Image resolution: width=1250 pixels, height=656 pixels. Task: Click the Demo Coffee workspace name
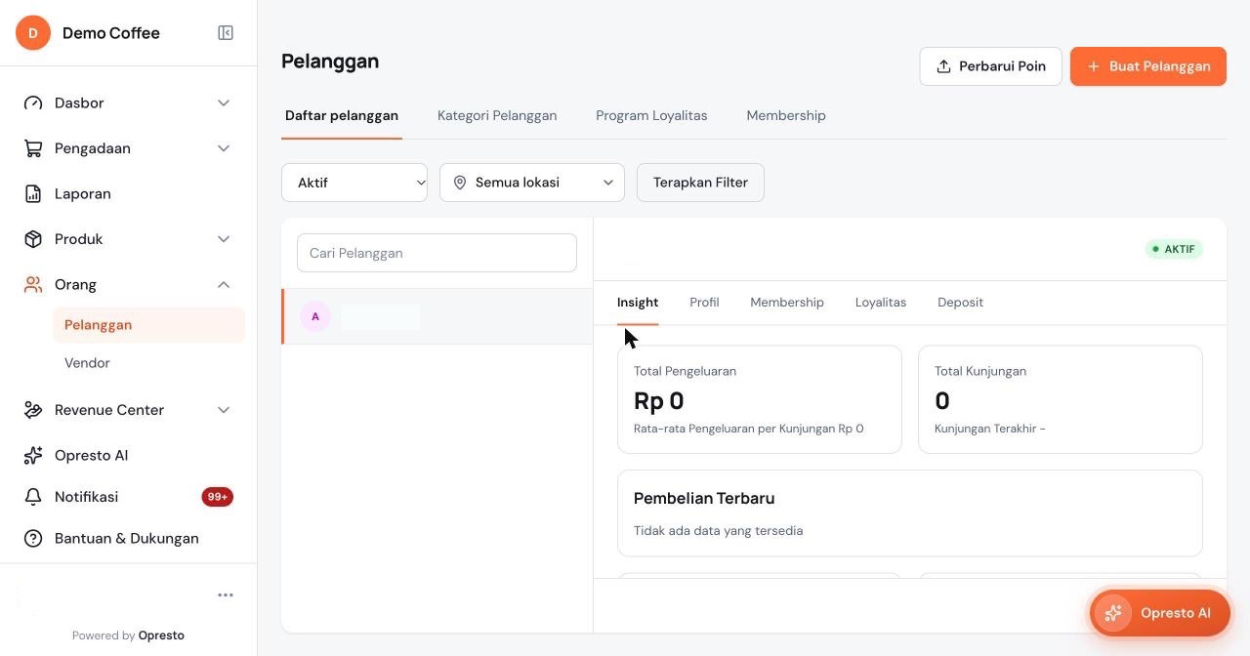click(111, 33)
